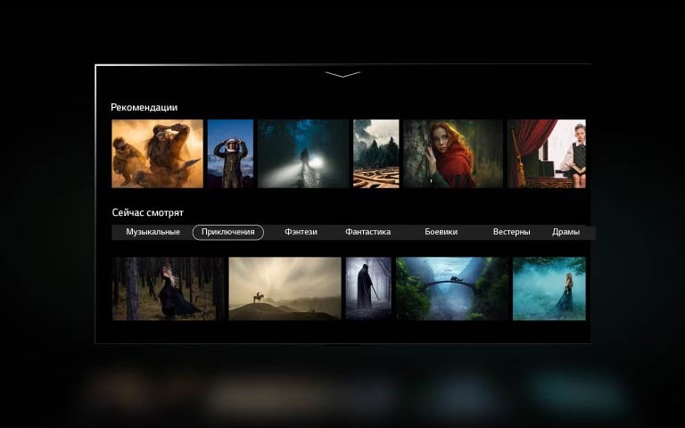This screenshot has width=685, height=428.
Task: Switch to the Вестерны genre tab
Action: click(x=511, y=232)
